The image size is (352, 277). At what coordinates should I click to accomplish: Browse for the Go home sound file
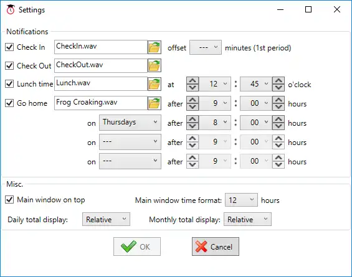pos(155,103)
